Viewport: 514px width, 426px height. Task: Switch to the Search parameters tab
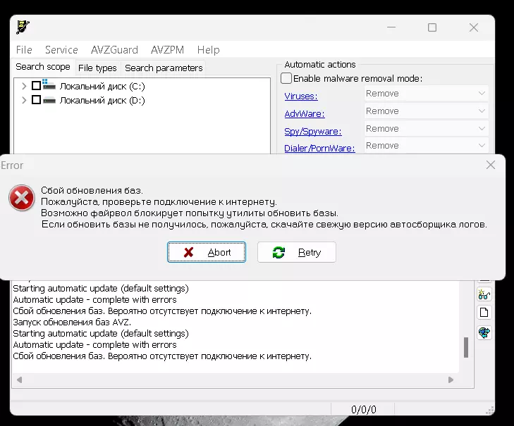tap(164, 68)
